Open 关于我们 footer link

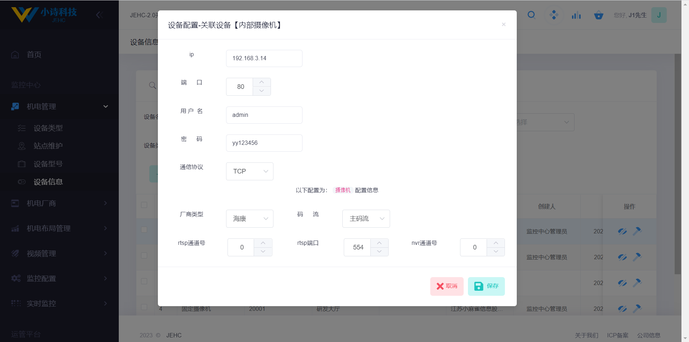(x=586, y=335)
